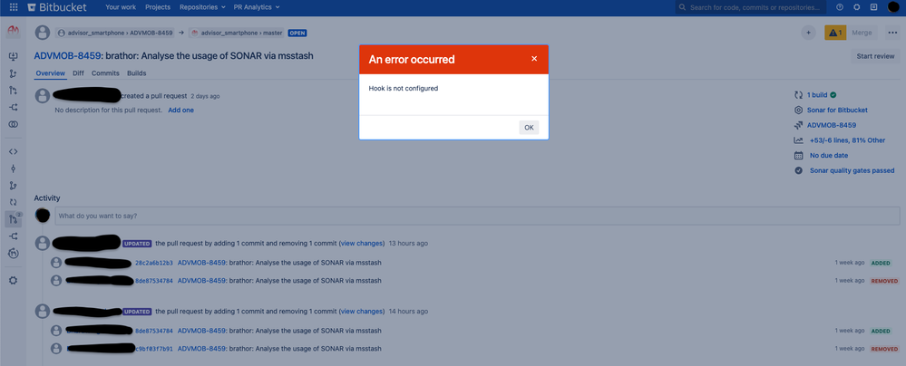This screenshot has width=906, height=366.
Task: Close the error dialog with X
Action: click(x=534, y=58)
